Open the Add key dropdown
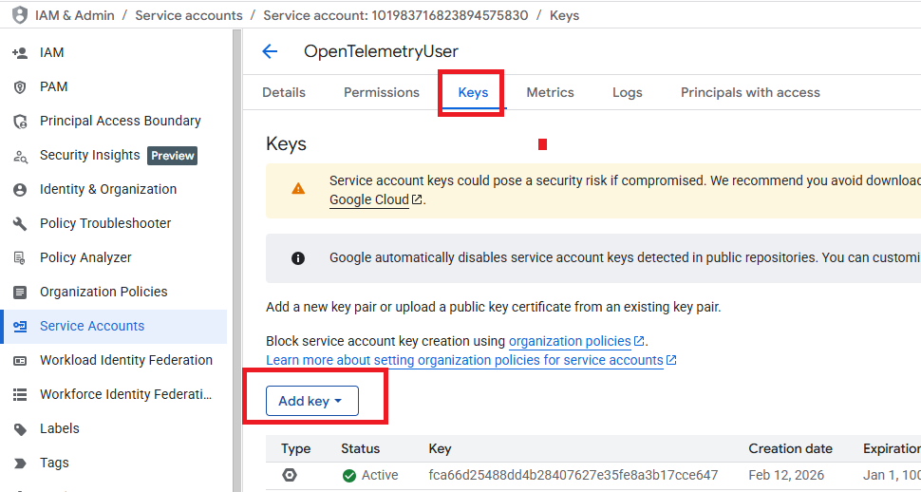Image resolution: width=921 pixels, height=492 pixels. pyautogui.click(x=311, y=402)
